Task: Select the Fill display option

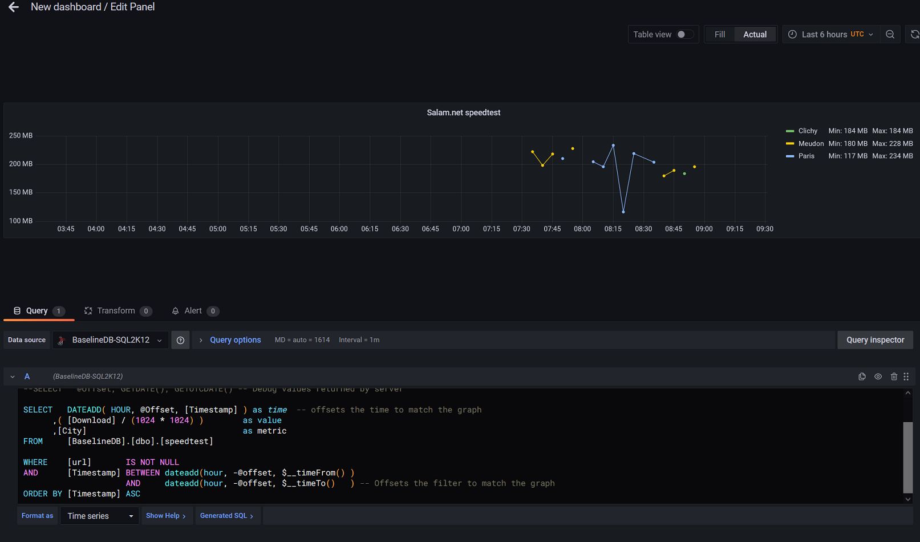Action: (720, 34)
